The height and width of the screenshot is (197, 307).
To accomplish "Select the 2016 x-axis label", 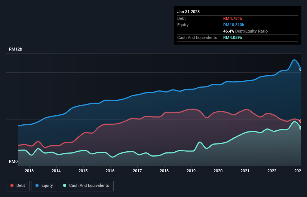I will click(x=110, y=171).
